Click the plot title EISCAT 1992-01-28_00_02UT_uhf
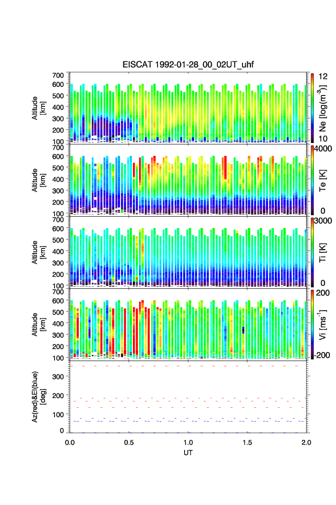The width and height of the screenshot is (336, 505). pos(188,65)
